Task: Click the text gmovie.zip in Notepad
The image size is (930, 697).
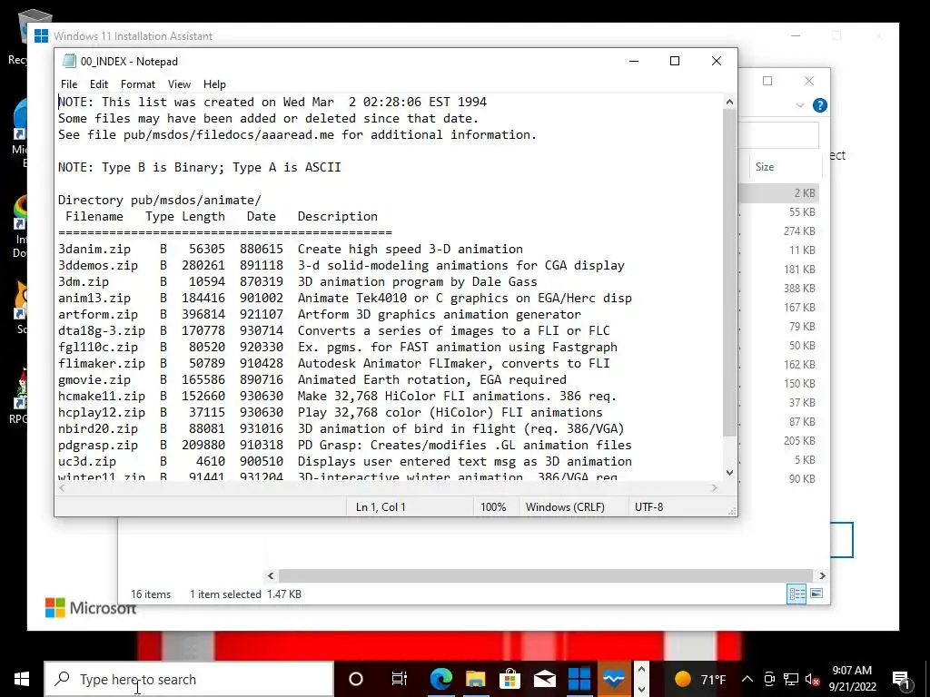Action: click(x=94, y=379)
